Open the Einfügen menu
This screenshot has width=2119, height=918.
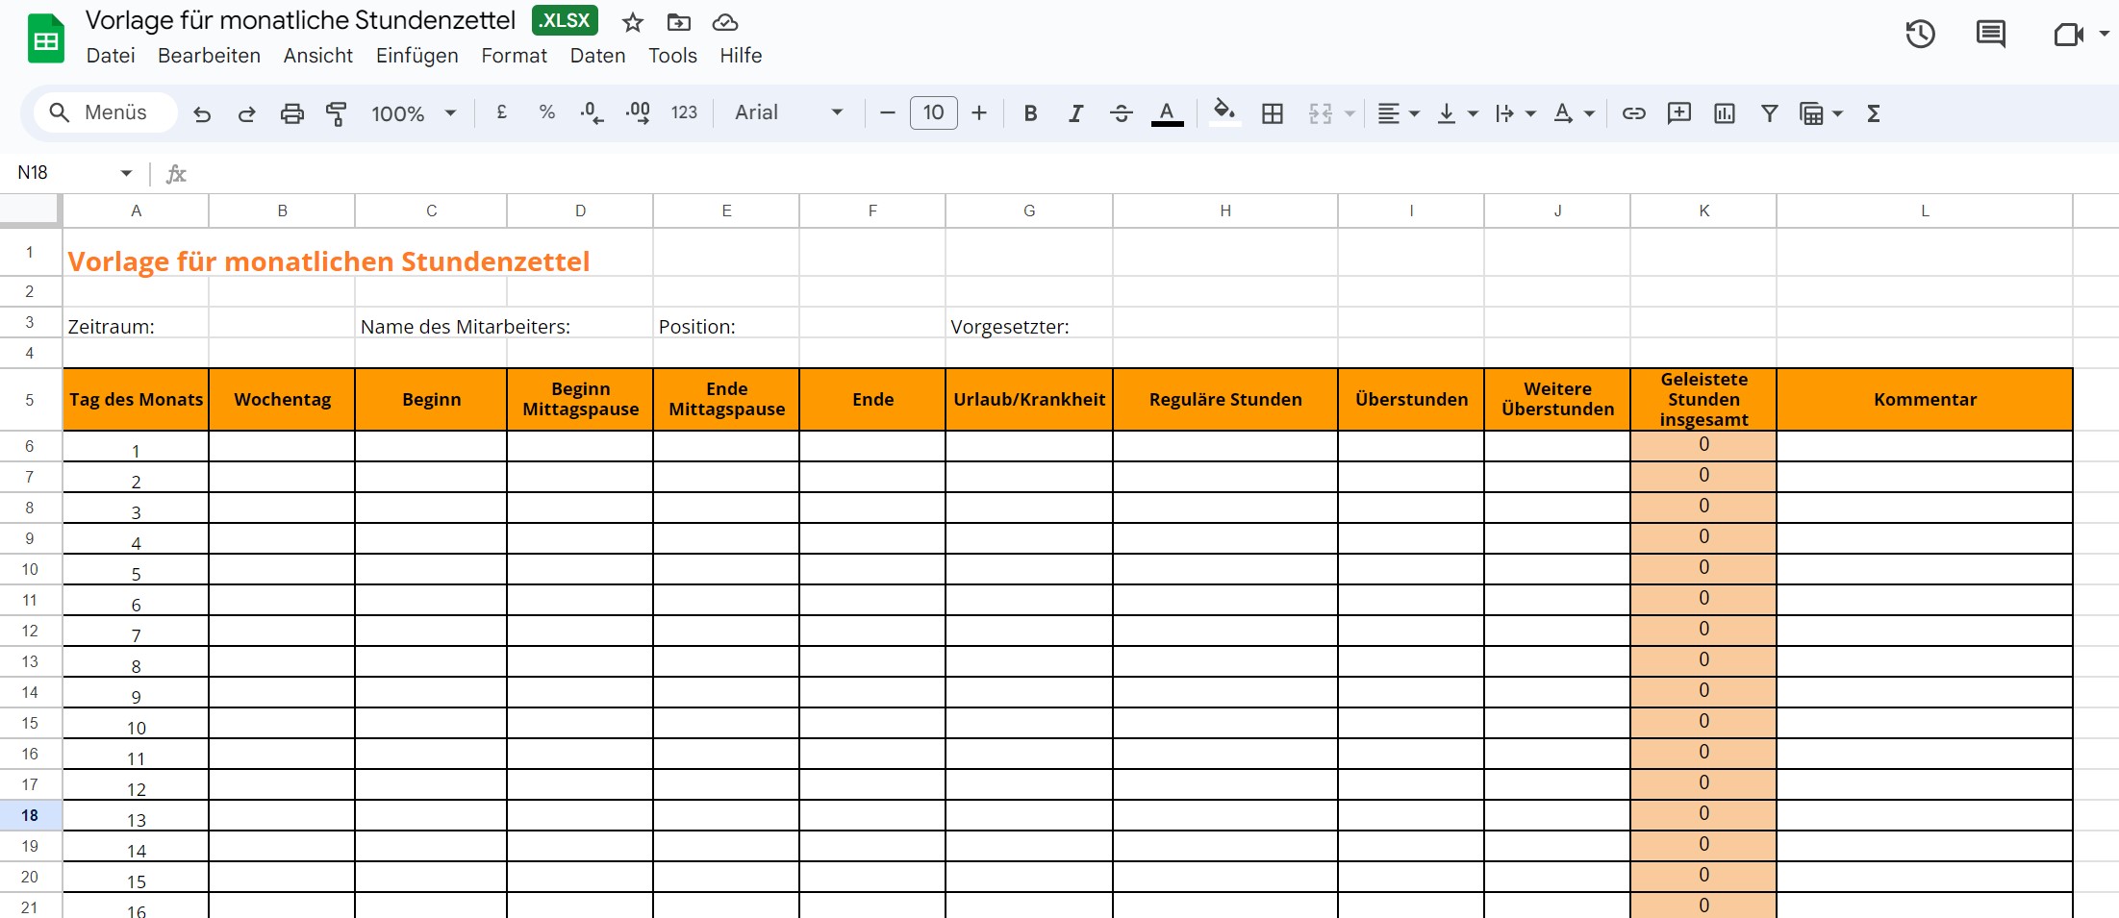coord(416,56)
